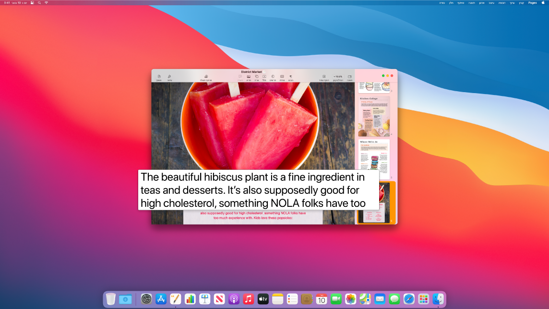Open Podcasts app in the Dock
This screenshot has height=309, width=549.
tap(234, 299)
